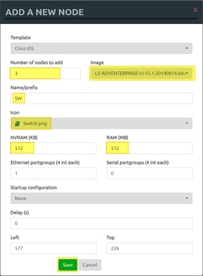
Task: Click the Number of nodes to add field
Action: pos(45,73)
